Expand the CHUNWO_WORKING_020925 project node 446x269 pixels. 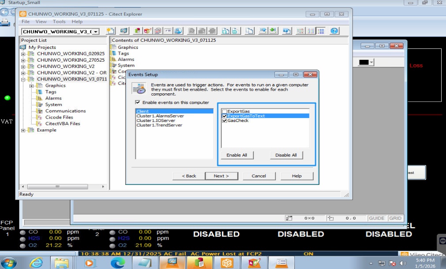23,54
